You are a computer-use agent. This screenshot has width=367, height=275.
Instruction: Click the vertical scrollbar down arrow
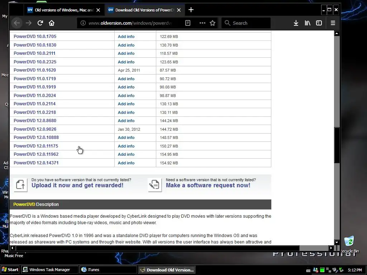click(337, 242)
